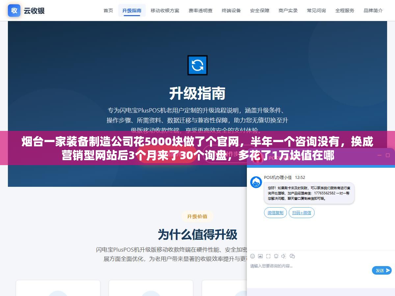Click the 微信复制 button in chat
This screenshot has height=296, width=395.
click(276, 213)
